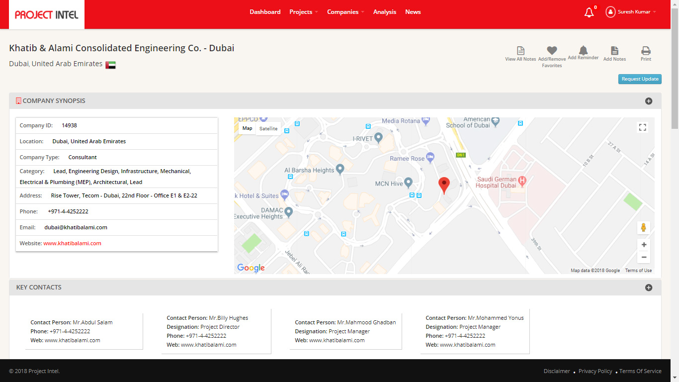Select the Mr.Mahmood Ghadban contact name
Screen dimensions: 679x382
click(366, 322)
